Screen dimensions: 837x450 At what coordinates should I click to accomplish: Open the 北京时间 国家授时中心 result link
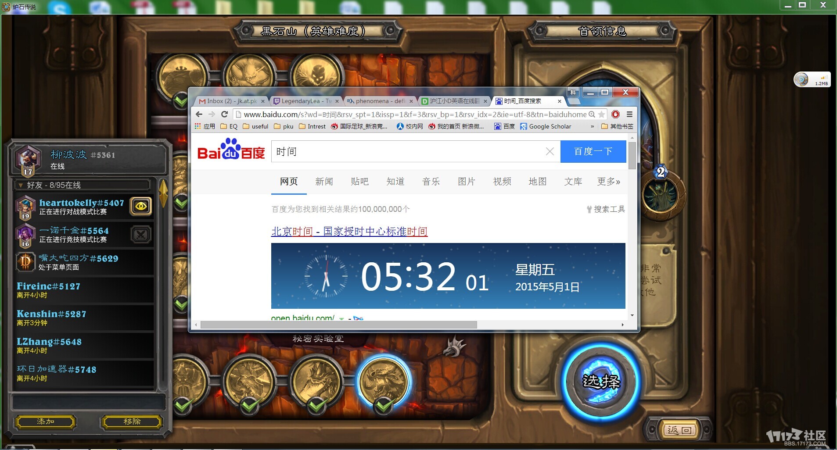tap(349, 231)
